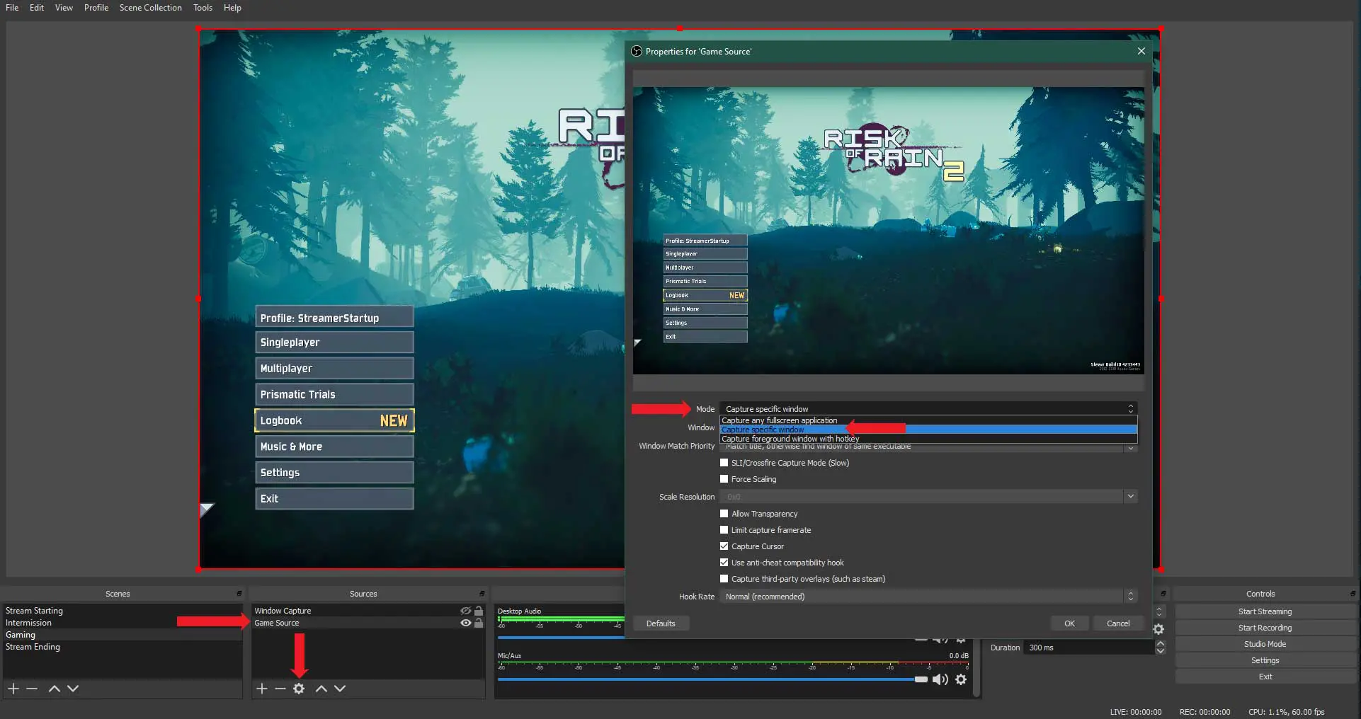Open Settings from Controls panel

1265,660
